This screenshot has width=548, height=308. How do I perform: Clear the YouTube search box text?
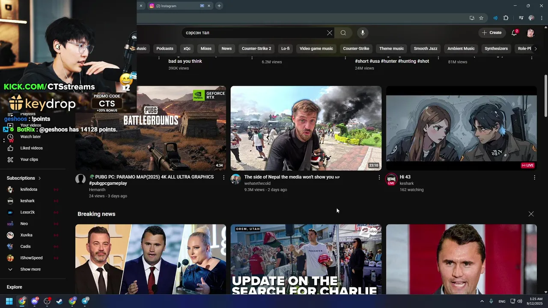(x=330, y=33)
